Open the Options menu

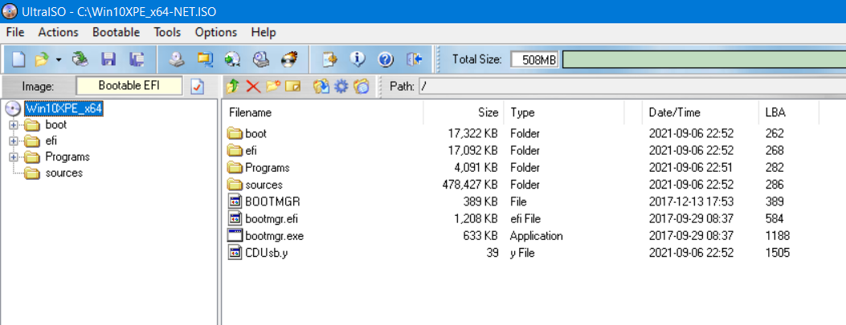(216, 32)
